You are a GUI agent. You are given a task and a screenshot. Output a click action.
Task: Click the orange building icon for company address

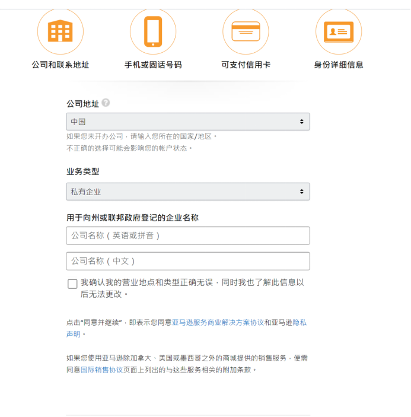[60, 31]
